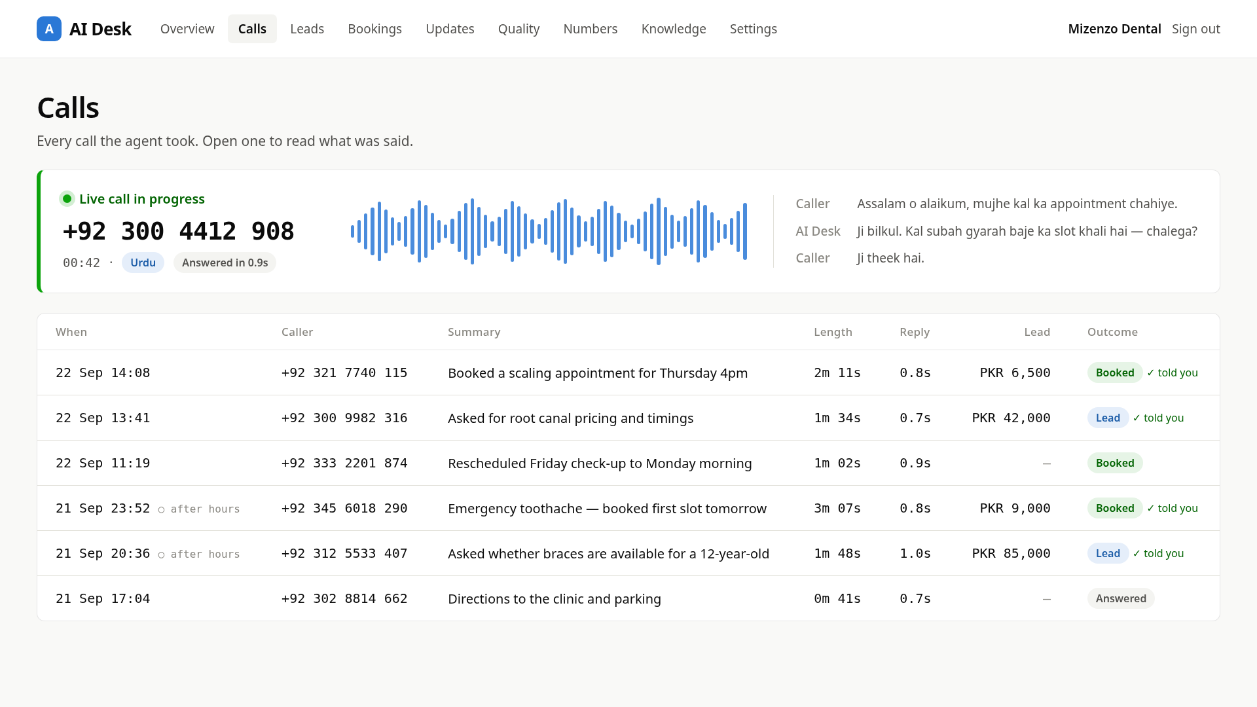Screen dimensions: 1257x707
Task: Click the PKR 42,000 lead value
Action: 1011,418
